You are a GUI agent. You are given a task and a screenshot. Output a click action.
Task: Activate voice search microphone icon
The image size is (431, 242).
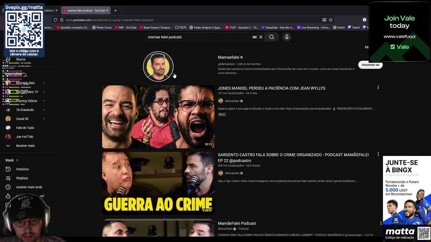(287, 37)
